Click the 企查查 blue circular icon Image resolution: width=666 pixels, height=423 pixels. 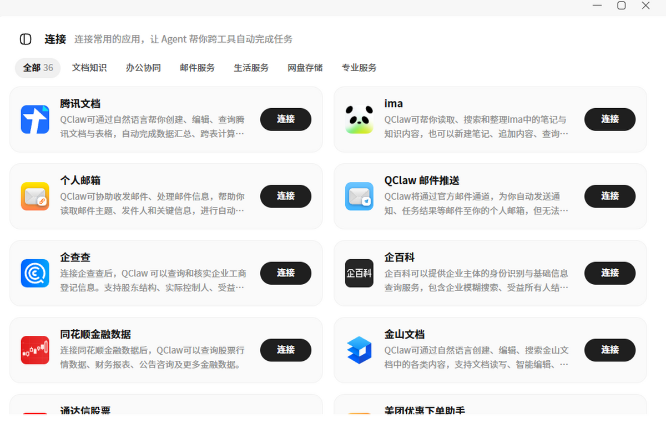pyautogui.click(x=35, y=273)
